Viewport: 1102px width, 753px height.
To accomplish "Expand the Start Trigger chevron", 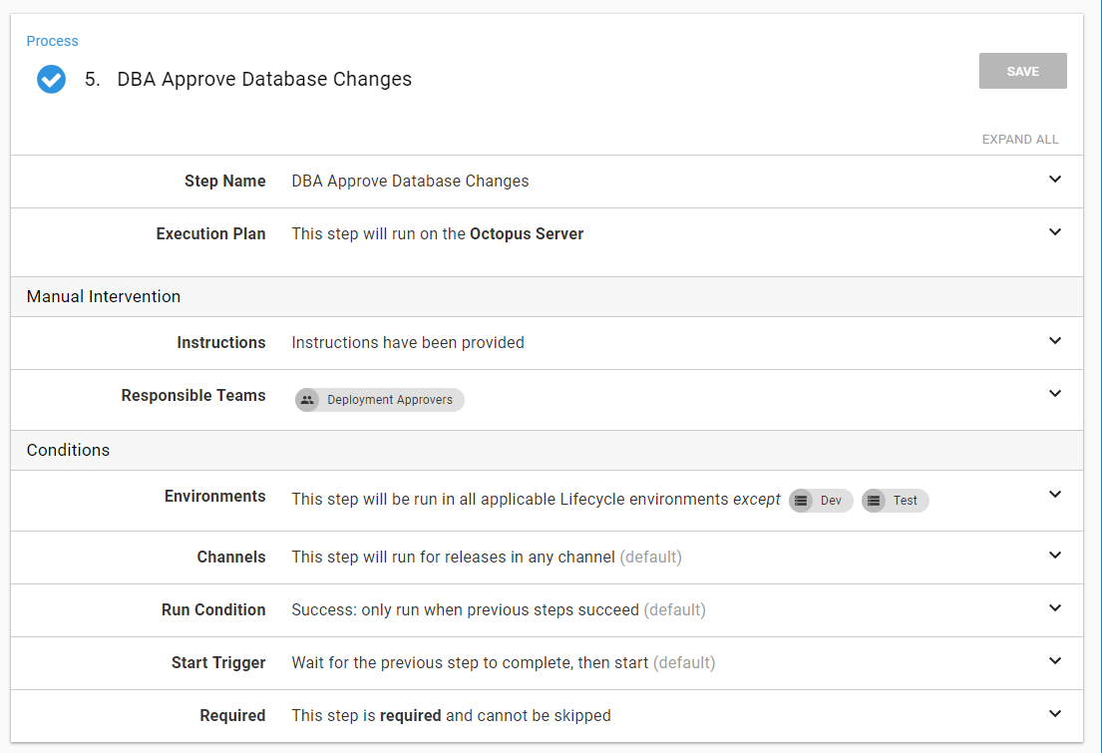I will [1055, 661].
